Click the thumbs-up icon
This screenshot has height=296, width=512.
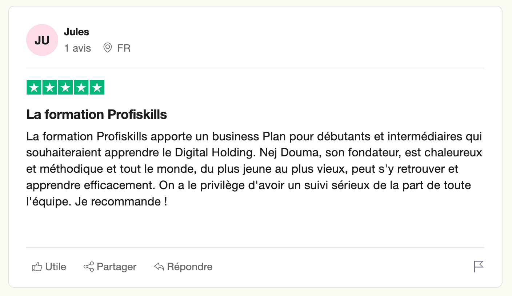coord(37,267)
